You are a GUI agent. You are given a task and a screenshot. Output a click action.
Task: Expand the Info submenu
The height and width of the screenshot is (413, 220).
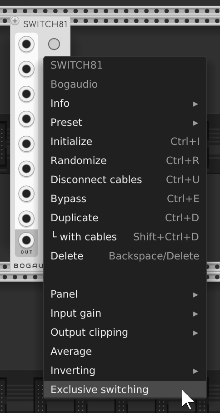[125, 103]
